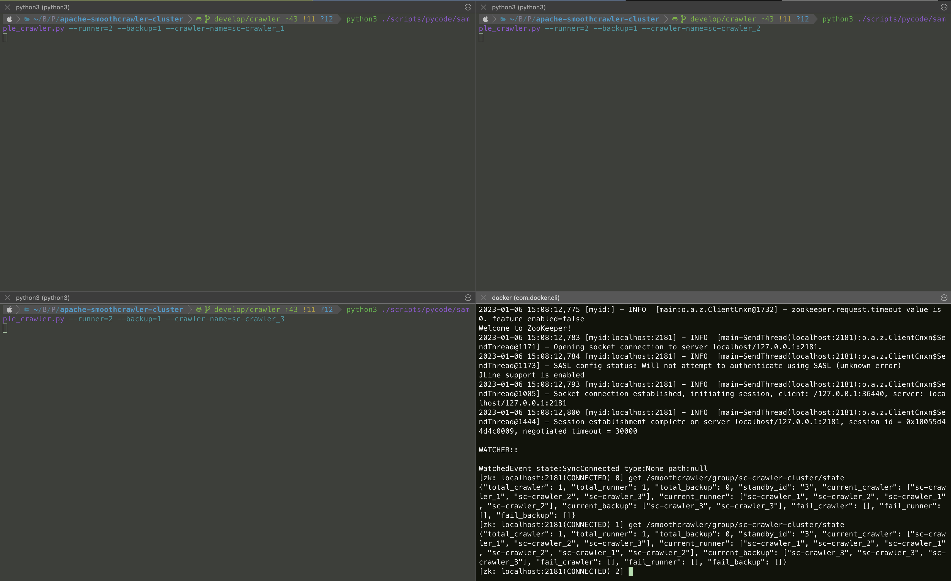951x581 pixels.
Task: Click git status ↑43 !11 ?12 in top-left pane
Action: coord(309,19)
